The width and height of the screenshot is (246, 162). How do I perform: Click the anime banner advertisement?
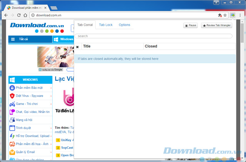(55, 57)
